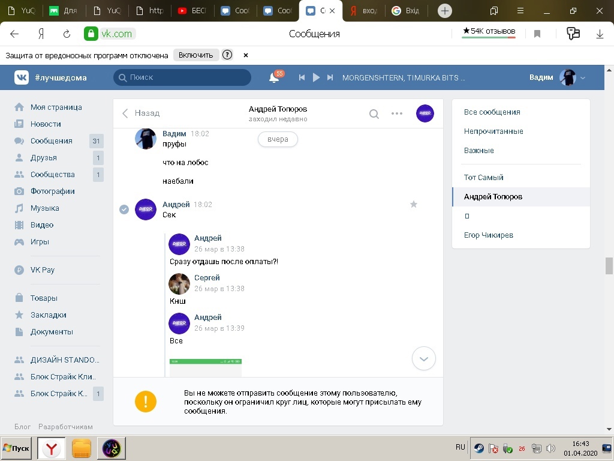Click the VK logo home icon
Screen dimensions: 614x461
click(22, 77)
